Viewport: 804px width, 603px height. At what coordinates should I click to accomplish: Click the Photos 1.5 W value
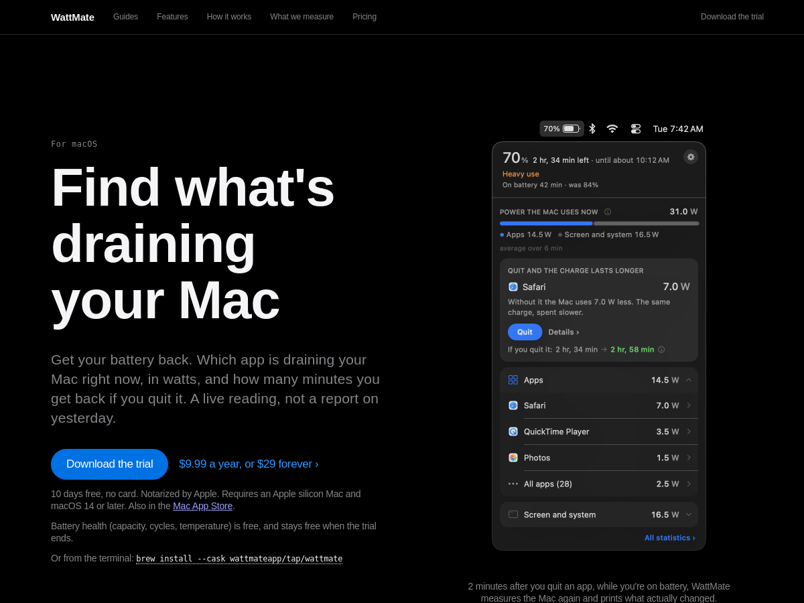(667, 458)
